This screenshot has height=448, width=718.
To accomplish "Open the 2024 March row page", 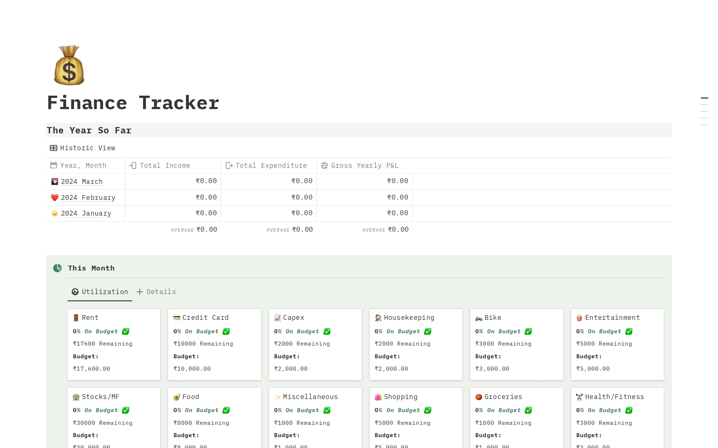I will [82, 181].
